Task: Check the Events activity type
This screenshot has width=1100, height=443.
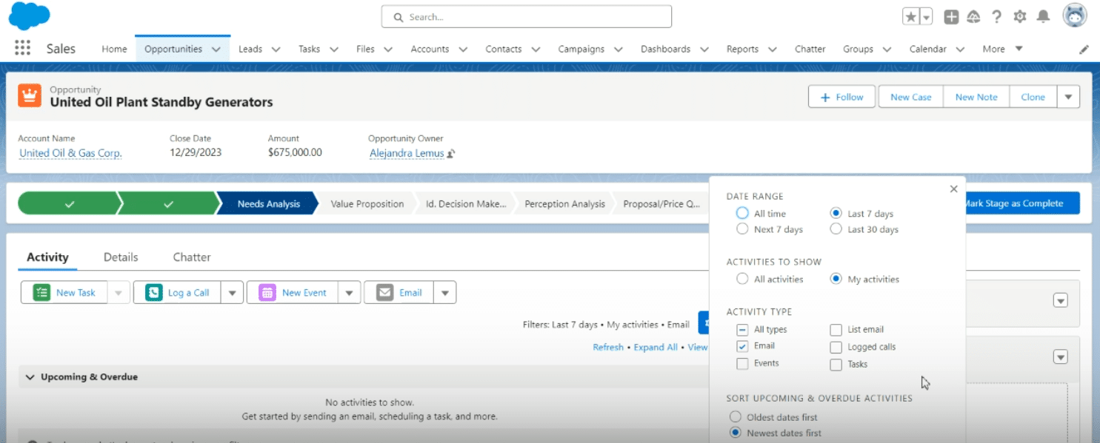Action: 742,363
